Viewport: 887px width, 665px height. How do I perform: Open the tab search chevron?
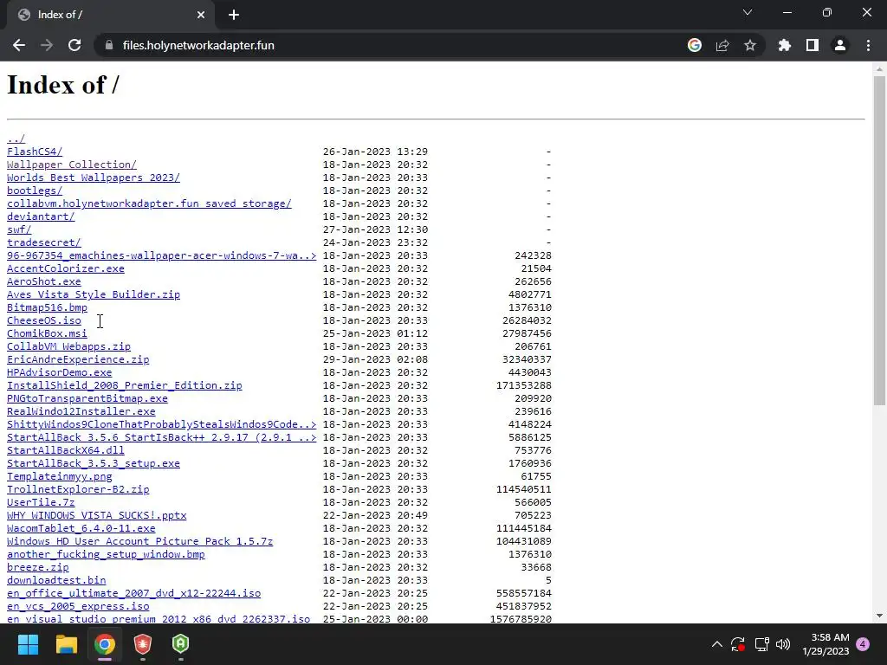(x=748, y=12)
